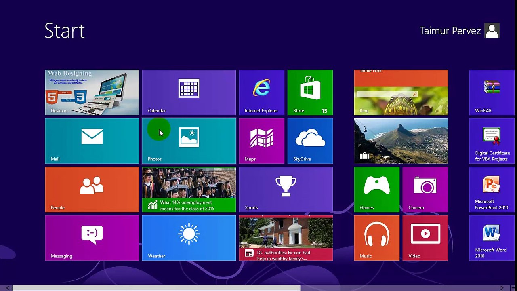Open the Store tile
Viewport: 517px width, 291px height.
click(x=310, y=93)
